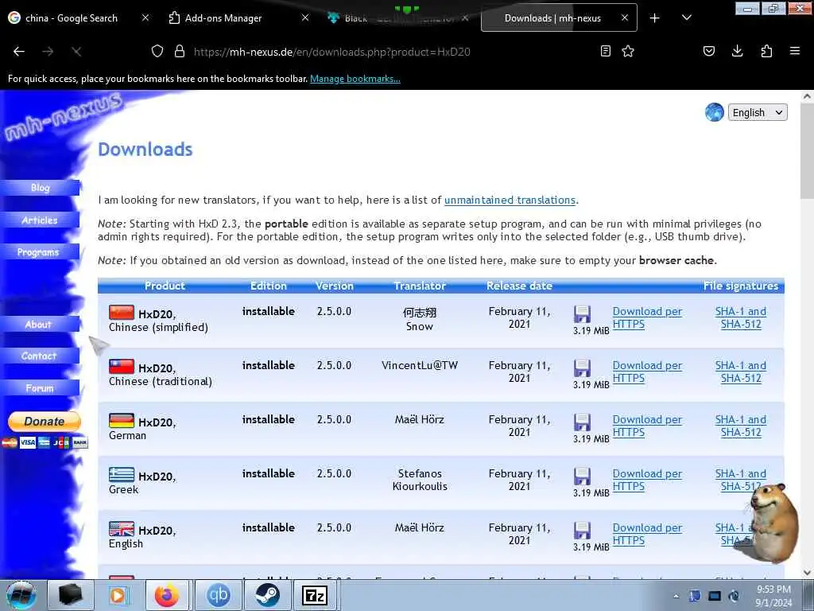Save page to Pocket icon

(x=709, y=51)
